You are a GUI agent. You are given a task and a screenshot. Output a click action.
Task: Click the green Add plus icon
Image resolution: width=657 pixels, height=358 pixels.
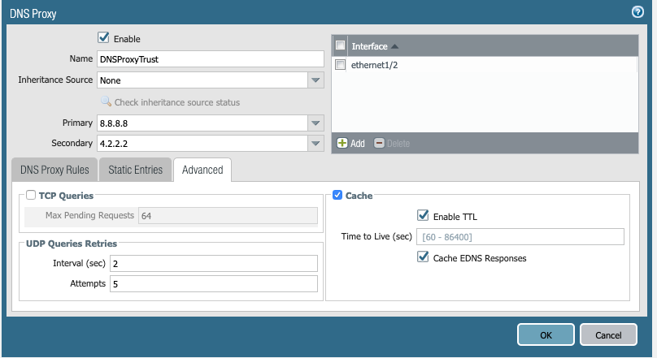(x=342, y=144)
